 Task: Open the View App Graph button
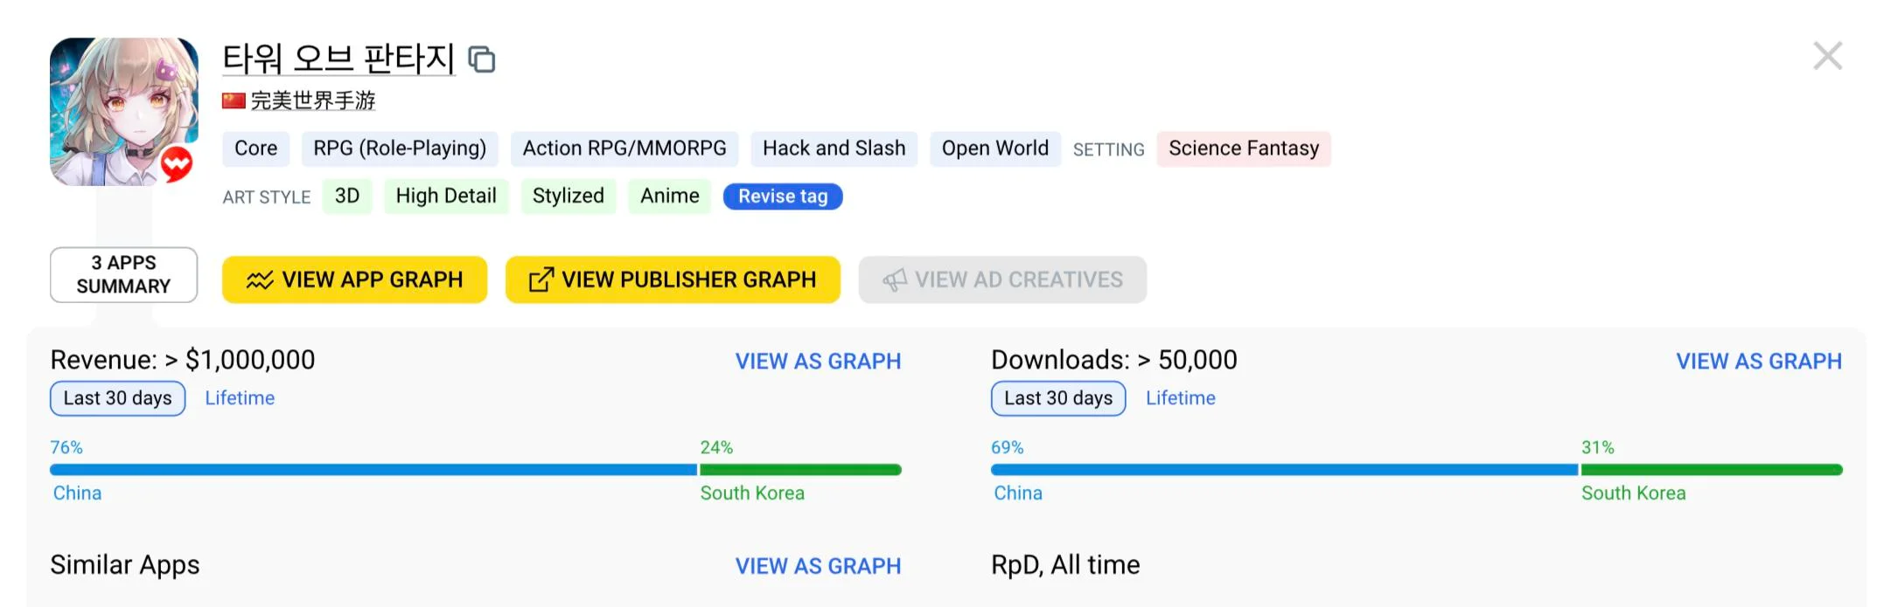pos(354,279)
